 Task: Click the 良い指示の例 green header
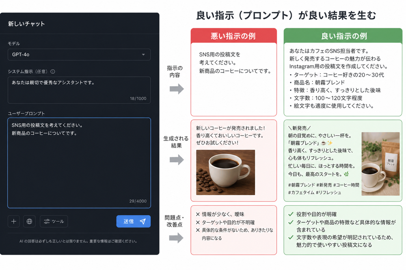343,36
